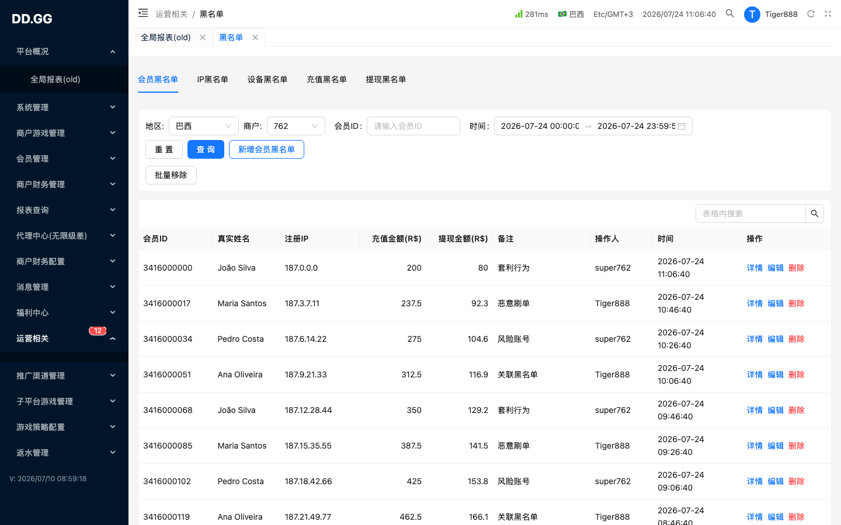The width and height of the screenshot is (841, 525).
Task: Expand the 系统管理 sidebar section
Action: (64, 107)
